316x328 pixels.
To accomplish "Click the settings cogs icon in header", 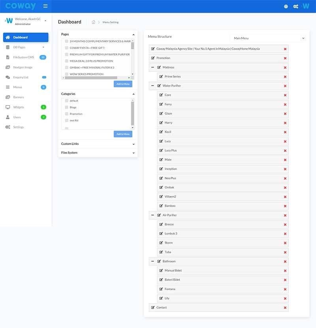I will (295, 7).
